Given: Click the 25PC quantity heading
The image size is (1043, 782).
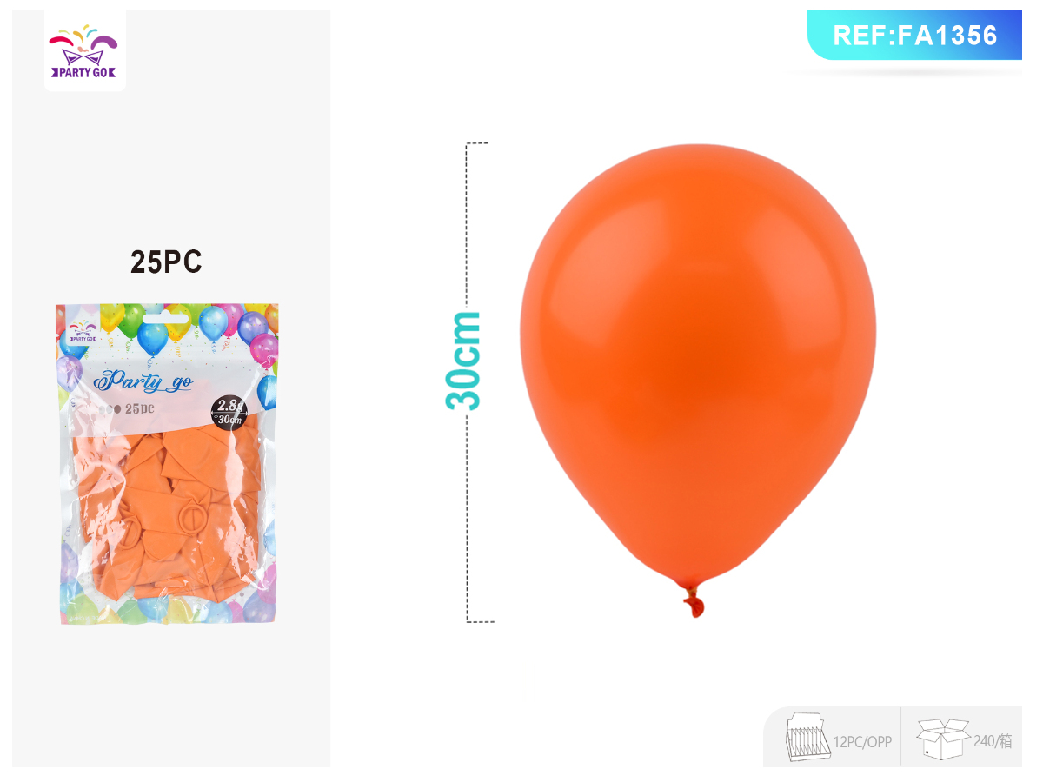Looking at the screenshot, I should 166,262.
